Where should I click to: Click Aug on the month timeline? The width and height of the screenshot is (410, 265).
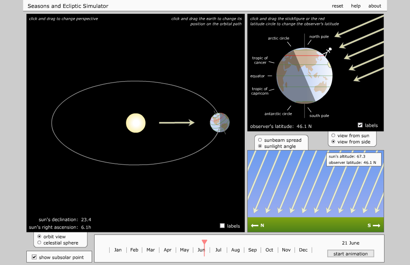[235, 250]
